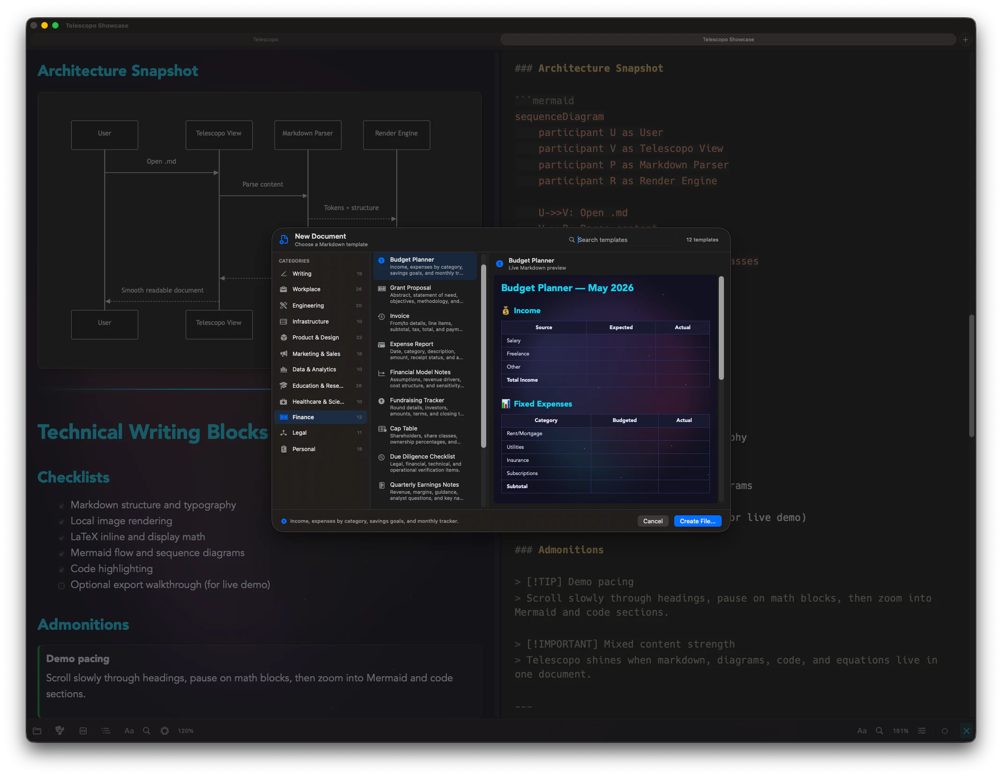Choose the Cap Table template

point(425,435)
